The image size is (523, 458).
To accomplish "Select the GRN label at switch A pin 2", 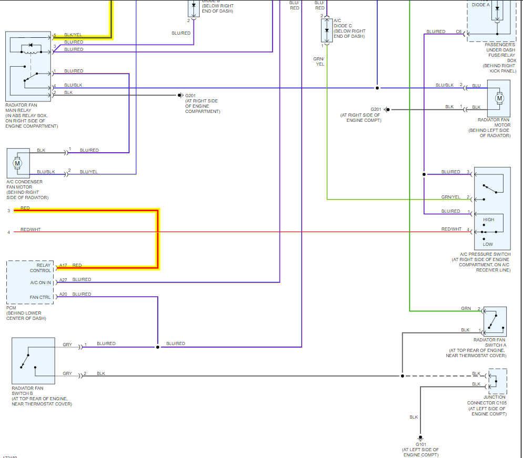I will (x=466, y=308).
